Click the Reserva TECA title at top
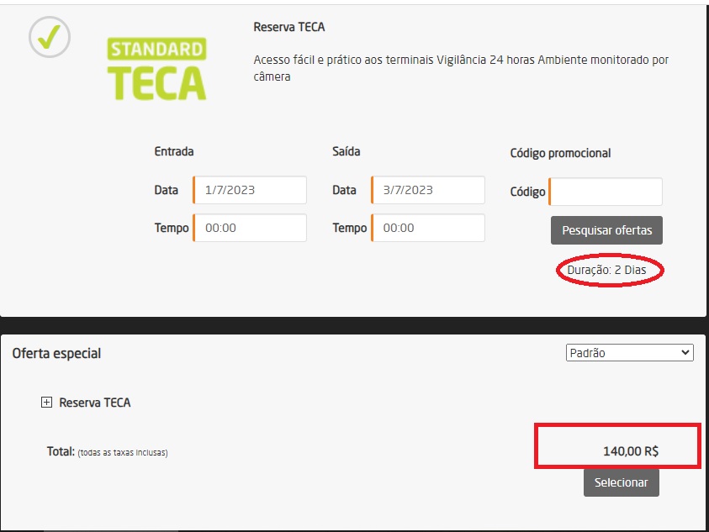709x532 pixels. click(288, 27)
